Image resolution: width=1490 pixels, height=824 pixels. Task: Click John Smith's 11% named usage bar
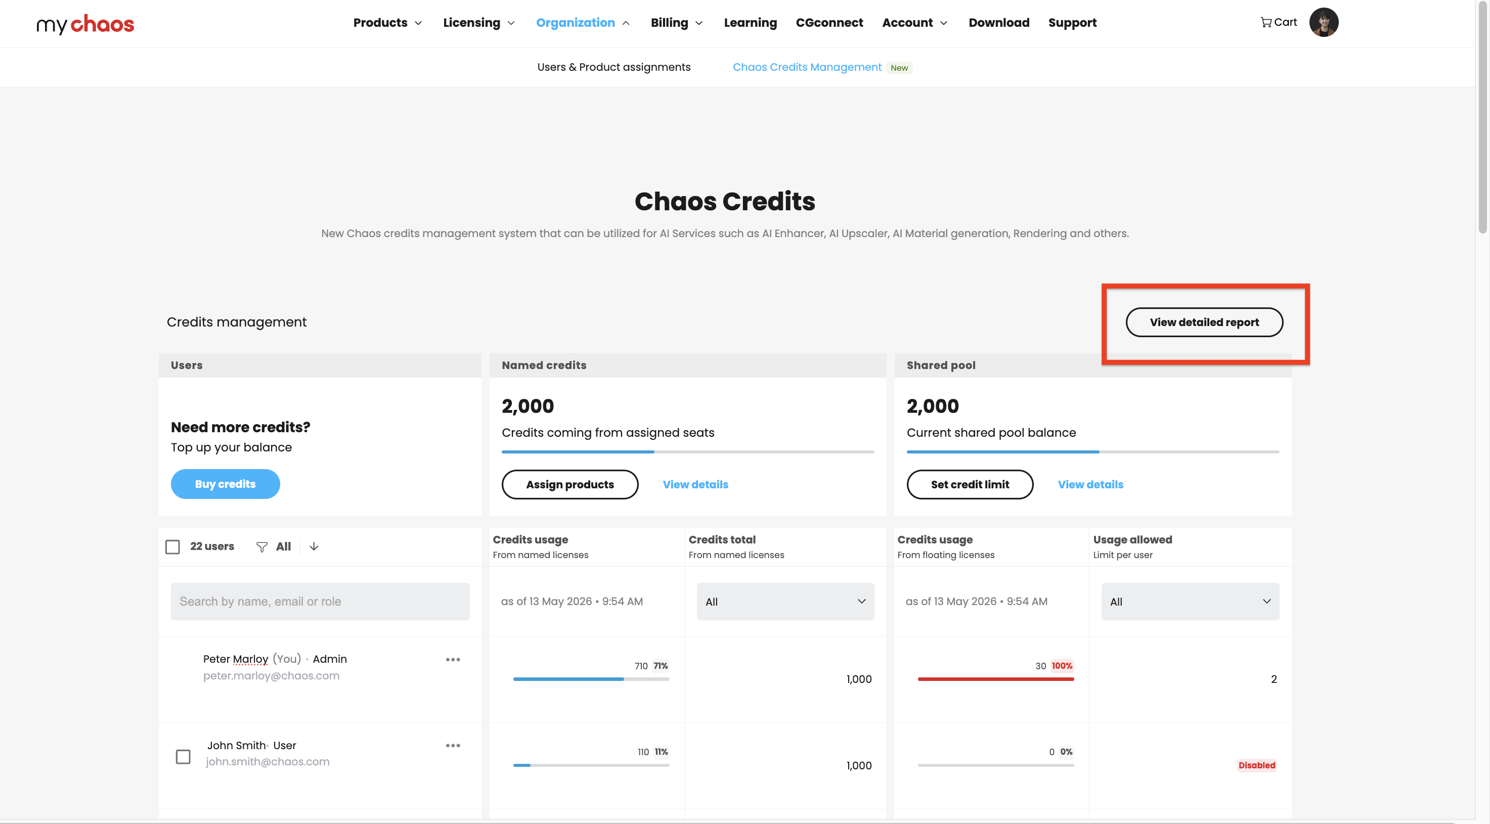pos(591,765)
